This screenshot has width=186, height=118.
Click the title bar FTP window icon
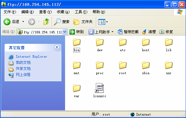4,4
